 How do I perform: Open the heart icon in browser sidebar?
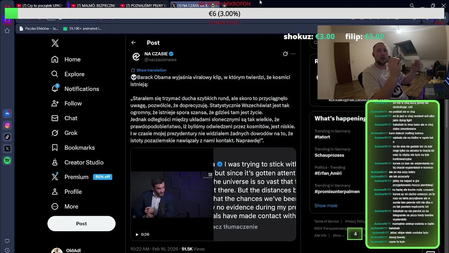point(7,241)
